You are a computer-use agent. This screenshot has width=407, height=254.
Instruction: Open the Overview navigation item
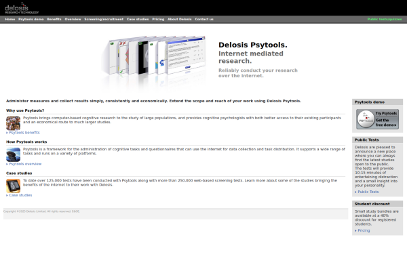[73, 19]
